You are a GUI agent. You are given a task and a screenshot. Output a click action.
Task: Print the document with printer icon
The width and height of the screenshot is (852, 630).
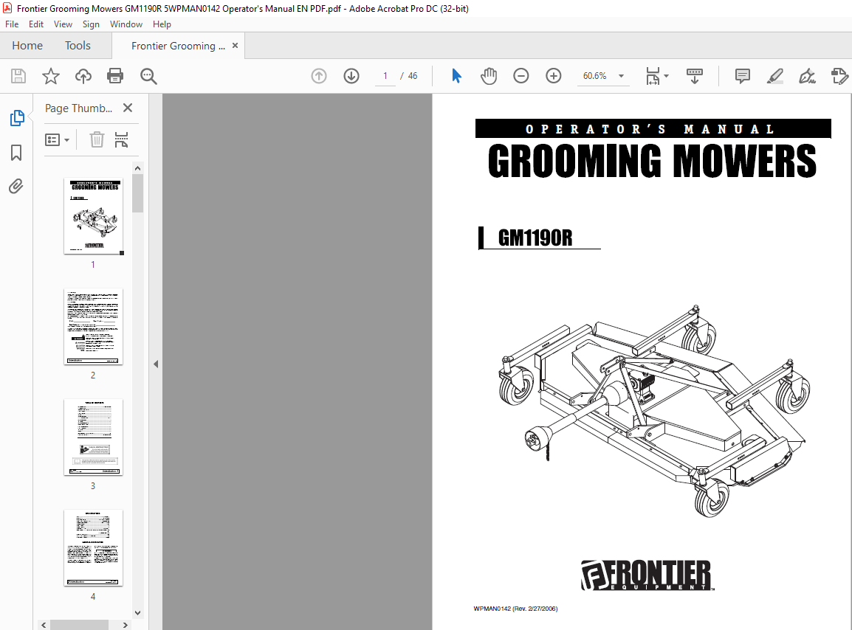(x=115, y=76)
